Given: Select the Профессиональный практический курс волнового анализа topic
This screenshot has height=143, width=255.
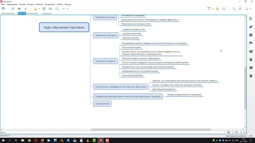Looking at the screenshot, I should (x=128, y=96).
